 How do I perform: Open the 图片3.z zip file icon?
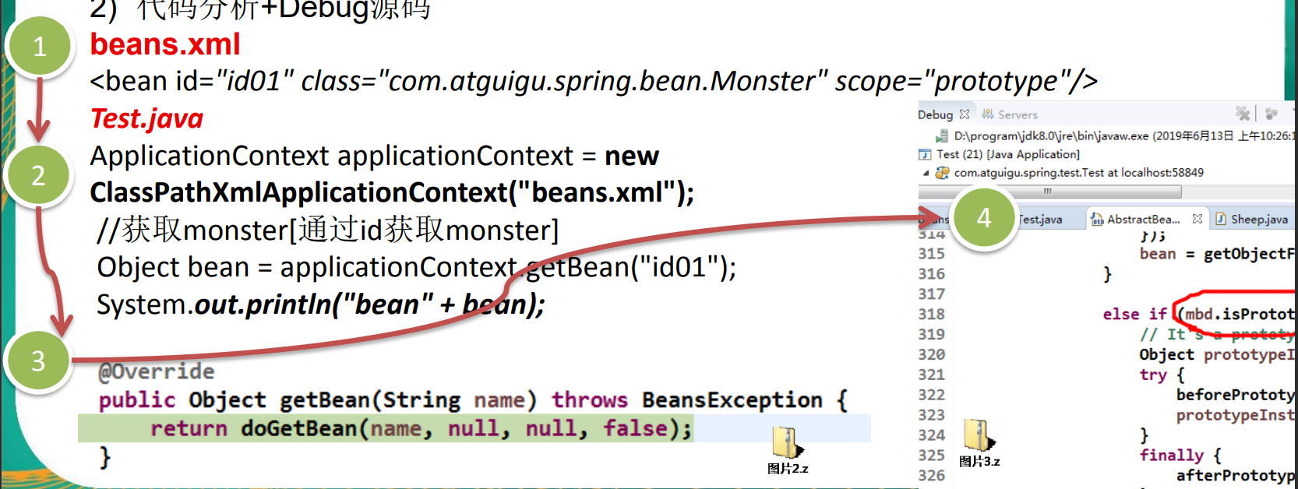(x=979, y=435)
